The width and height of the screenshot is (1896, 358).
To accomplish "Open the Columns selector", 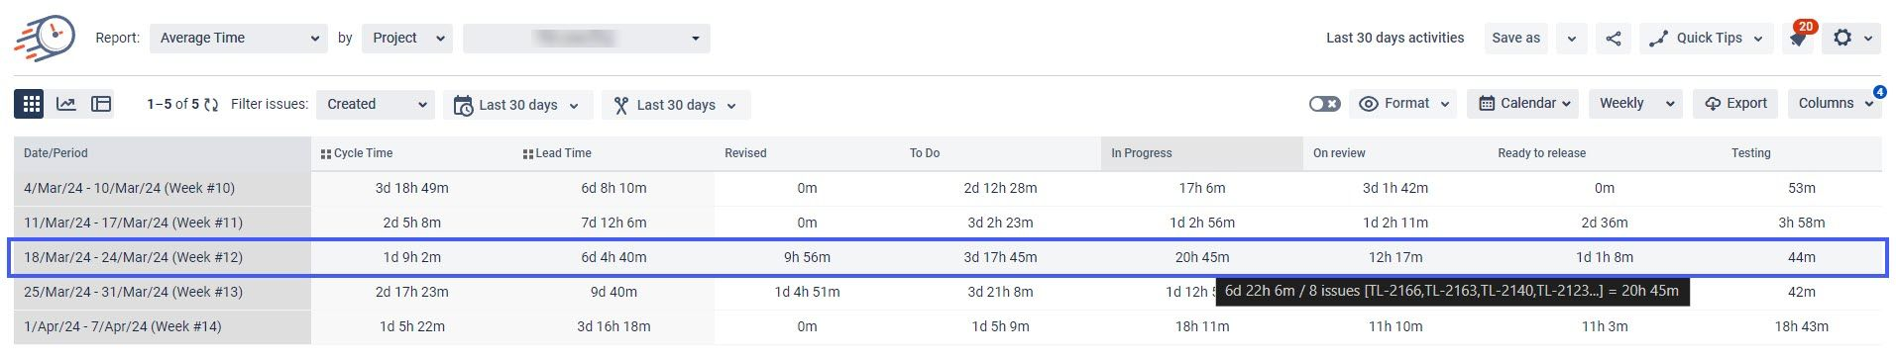I will [1835, 104].
